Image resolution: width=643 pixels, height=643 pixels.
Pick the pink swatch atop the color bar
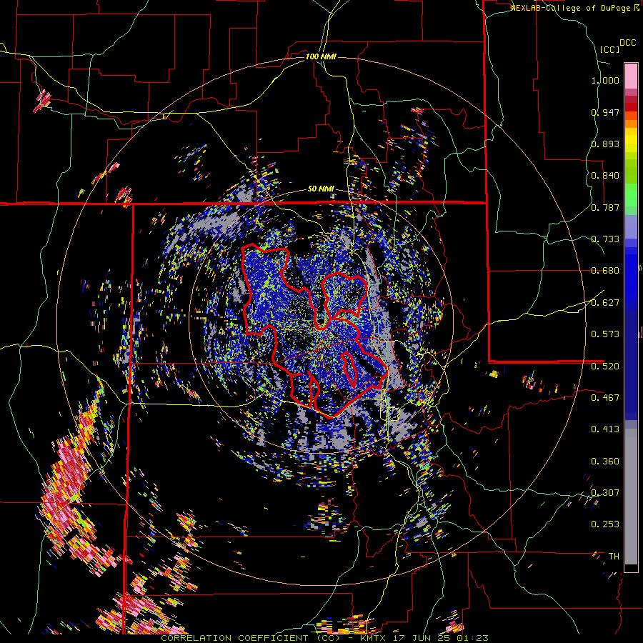coord(631,76)
